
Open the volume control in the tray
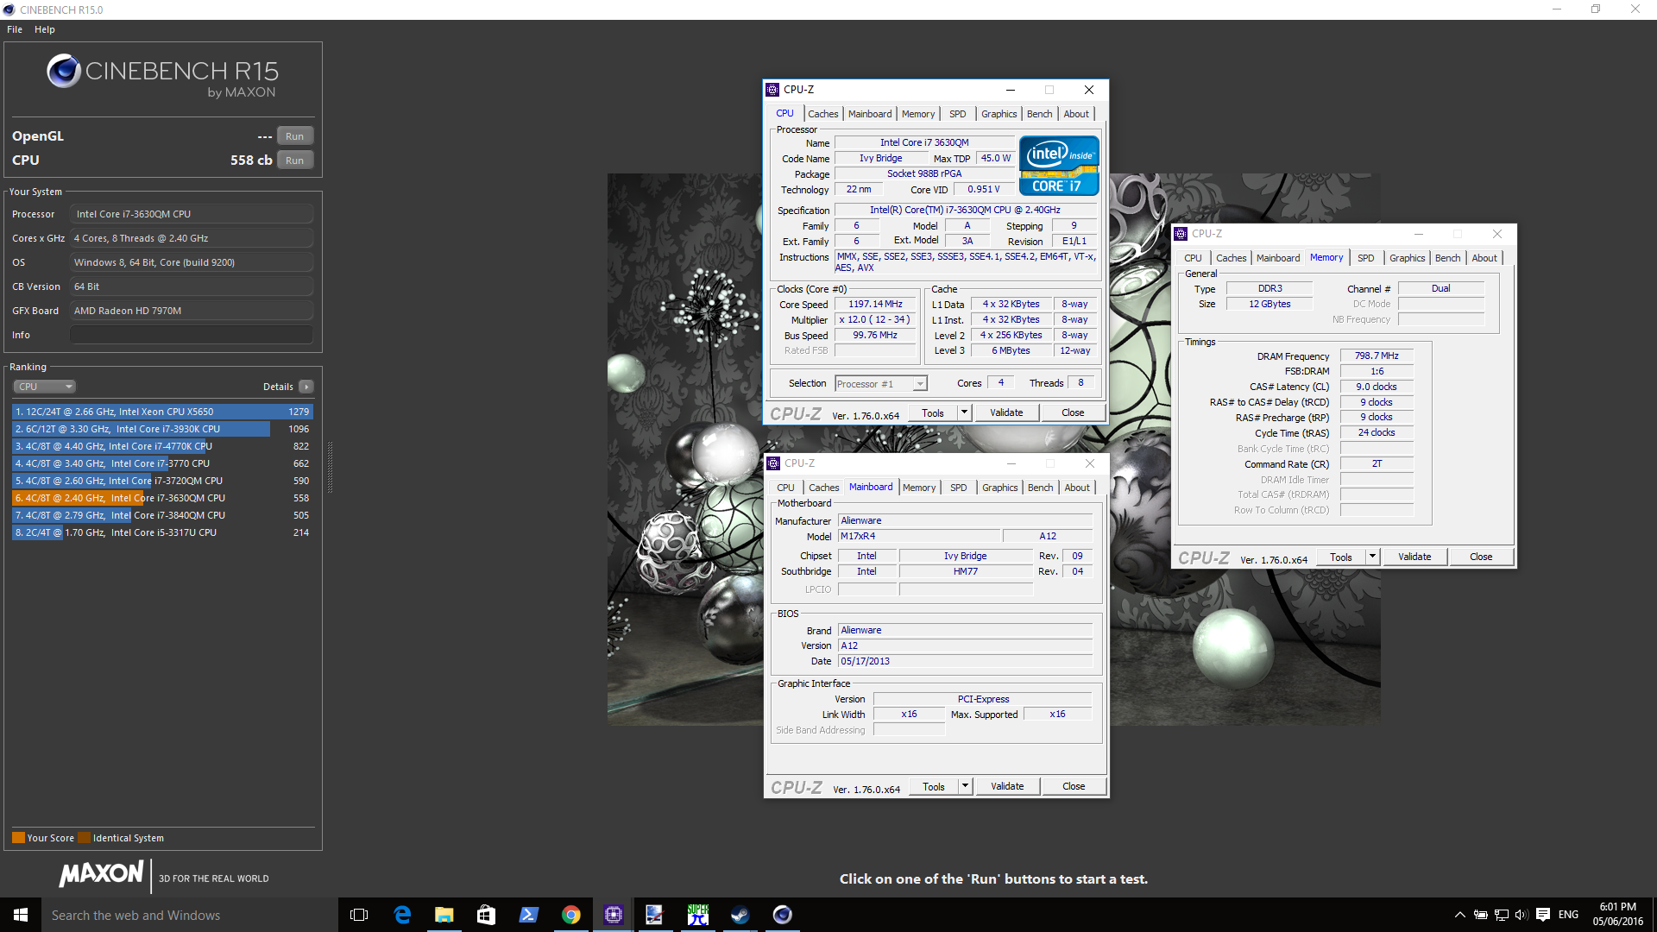pyautogui.click(x=1522, y=915)
